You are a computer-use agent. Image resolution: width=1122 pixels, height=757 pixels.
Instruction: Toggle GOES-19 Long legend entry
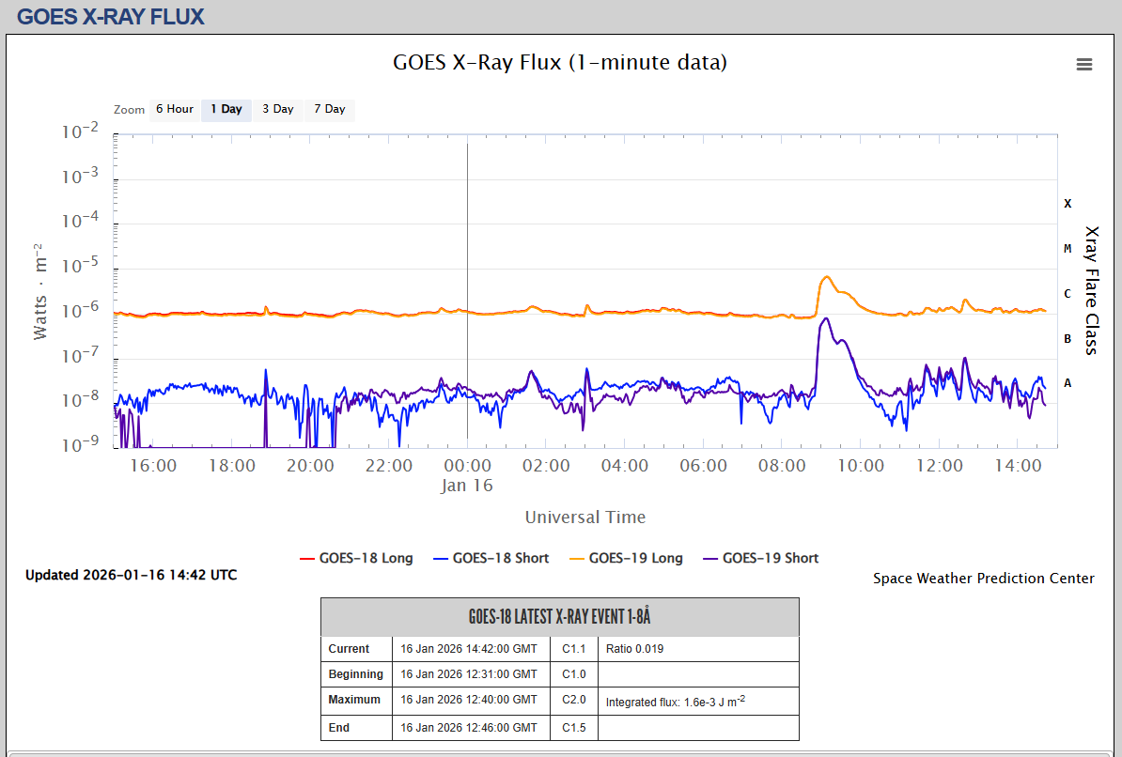tap(626, 558)
